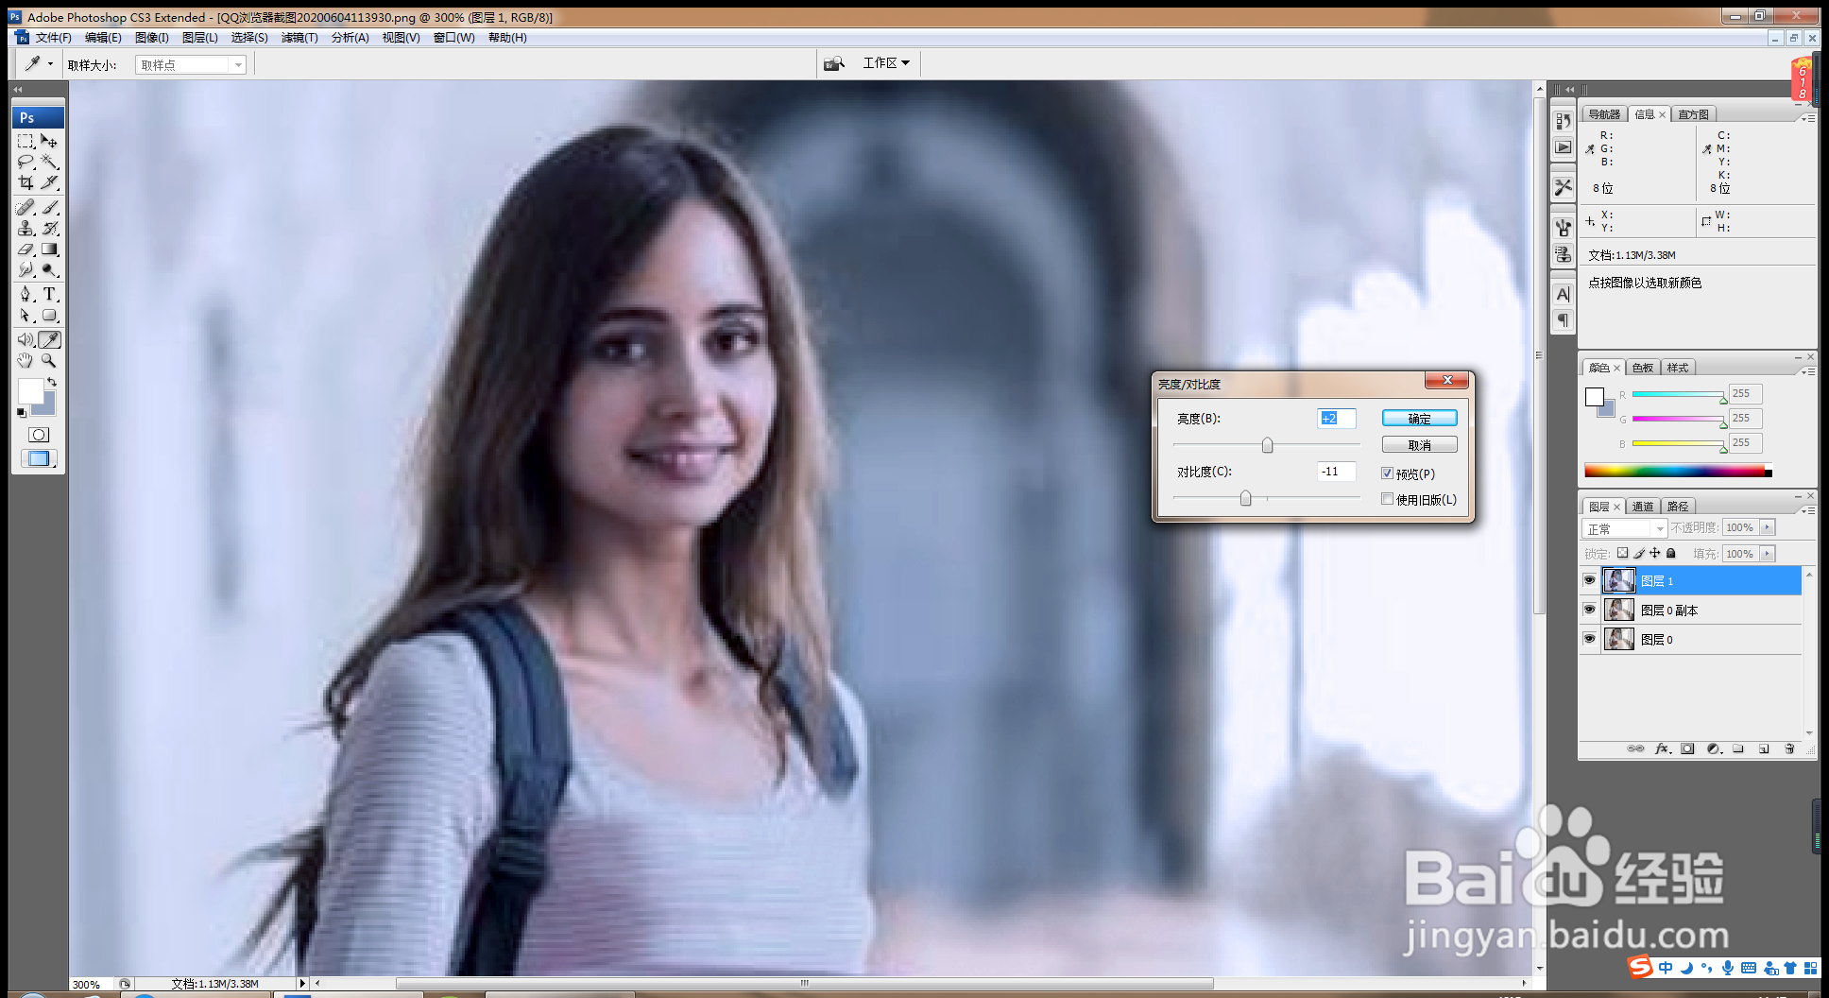Select the Audio Annotation tool
Screen dimensions: 1829x998
click(26, 339)
